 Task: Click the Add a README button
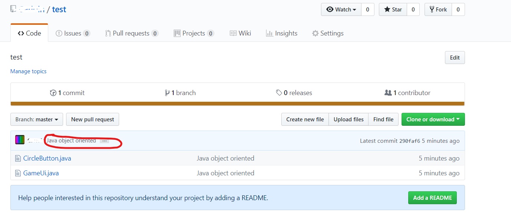click(x=432, y=198)
